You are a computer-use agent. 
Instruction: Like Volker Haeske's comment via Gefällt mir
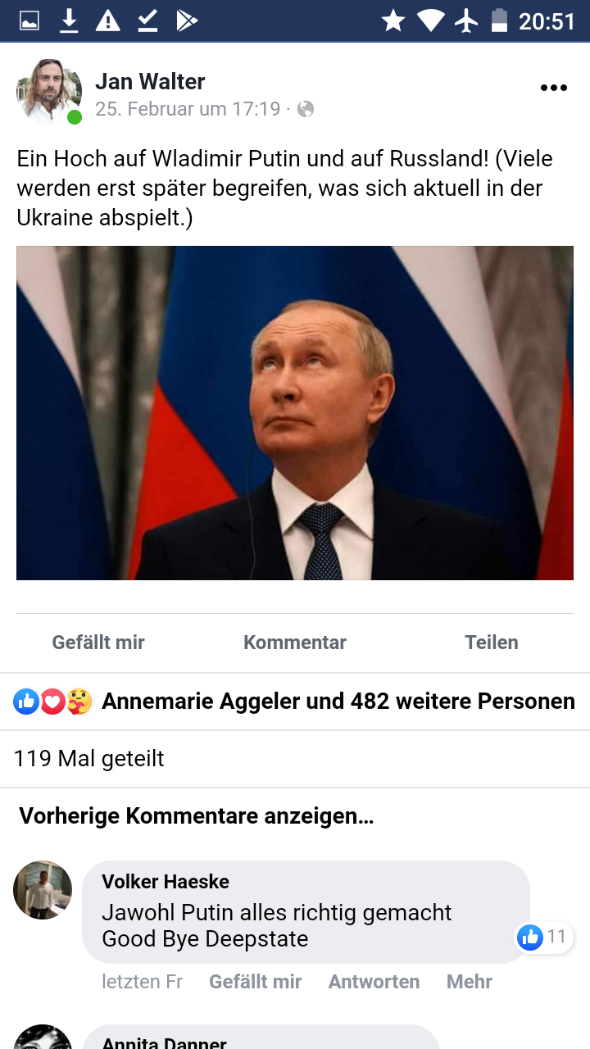point(256,982)
